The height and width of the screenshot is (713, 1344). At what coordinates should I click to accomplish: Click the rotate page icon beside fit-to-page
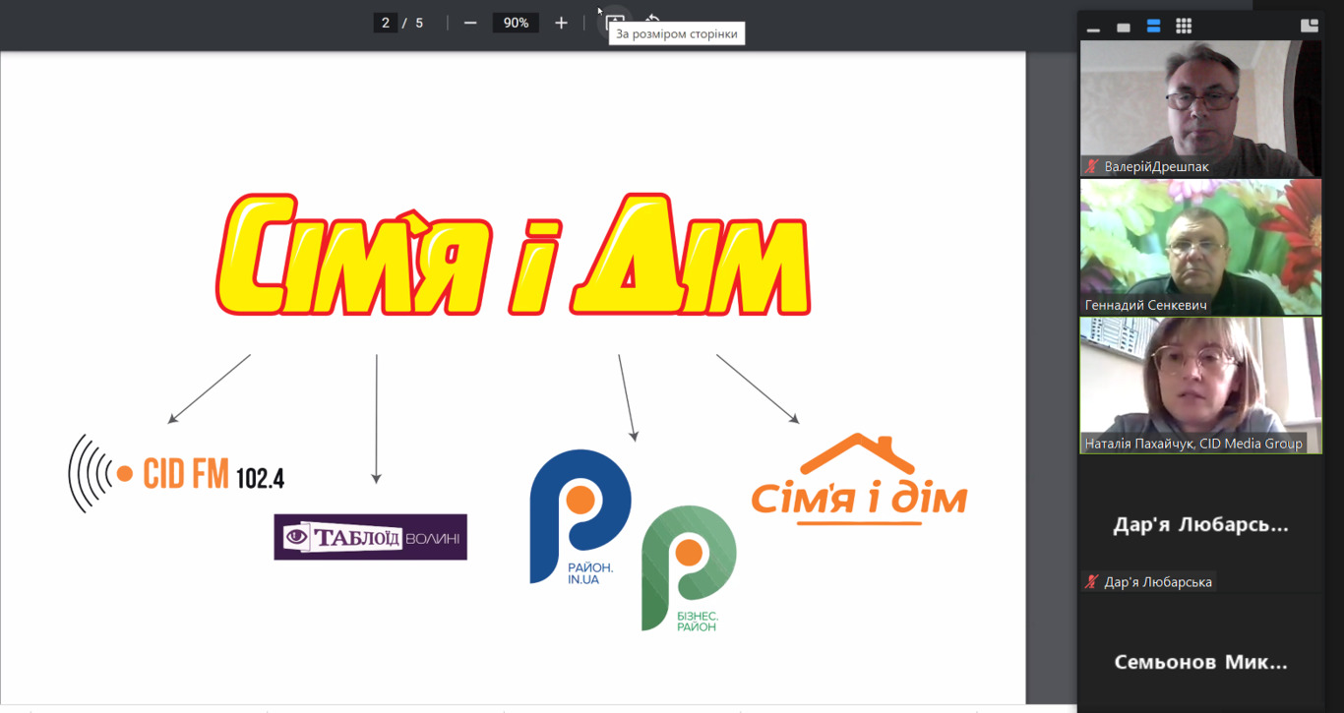pos(652,21)
